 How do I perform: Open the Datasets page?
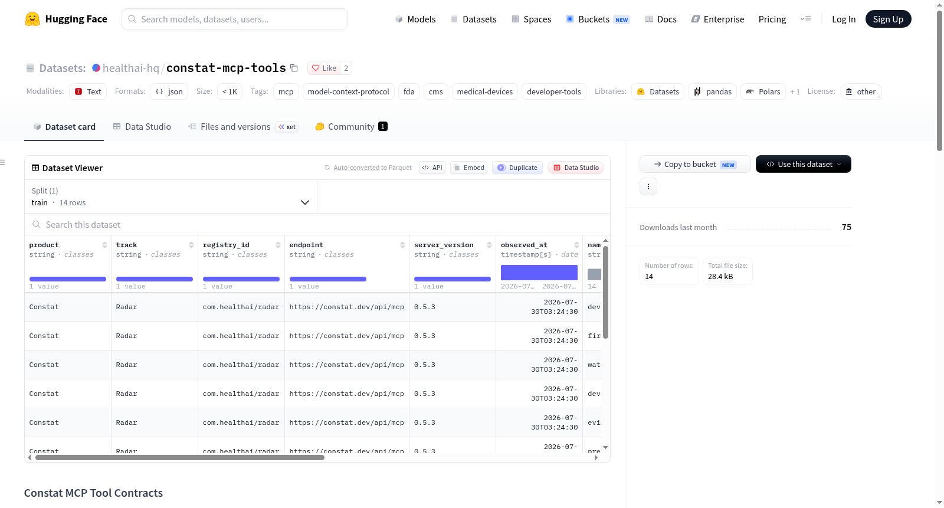click(x=473, y=19)
